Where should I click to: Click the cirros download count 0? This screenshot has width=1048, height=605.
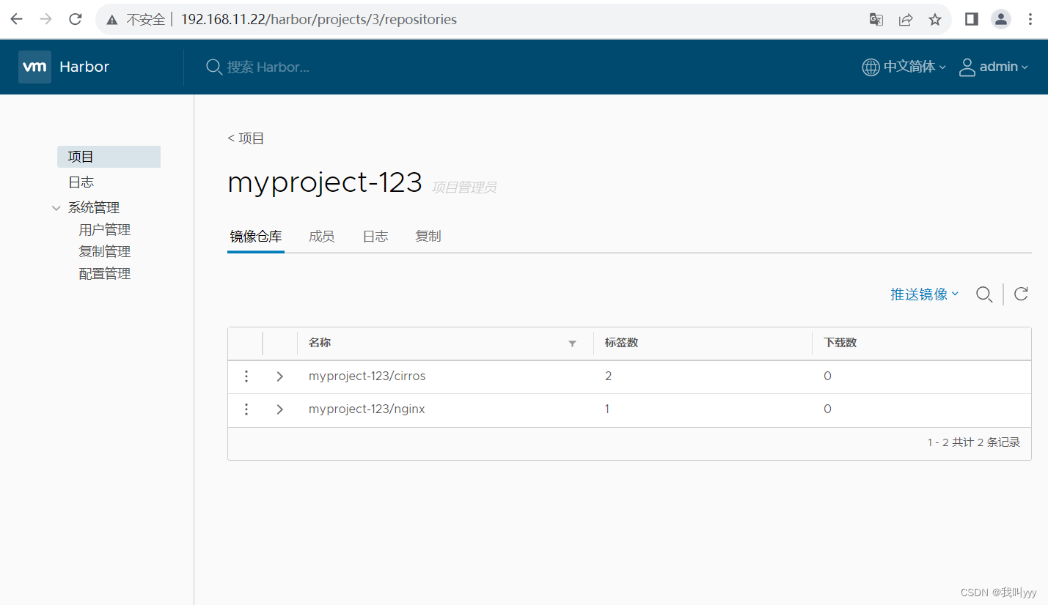[827, 376]
